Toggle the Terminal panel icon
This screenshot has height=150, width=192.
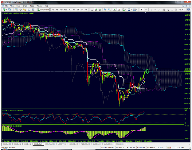pyautogui.click(x=29, y=10)
